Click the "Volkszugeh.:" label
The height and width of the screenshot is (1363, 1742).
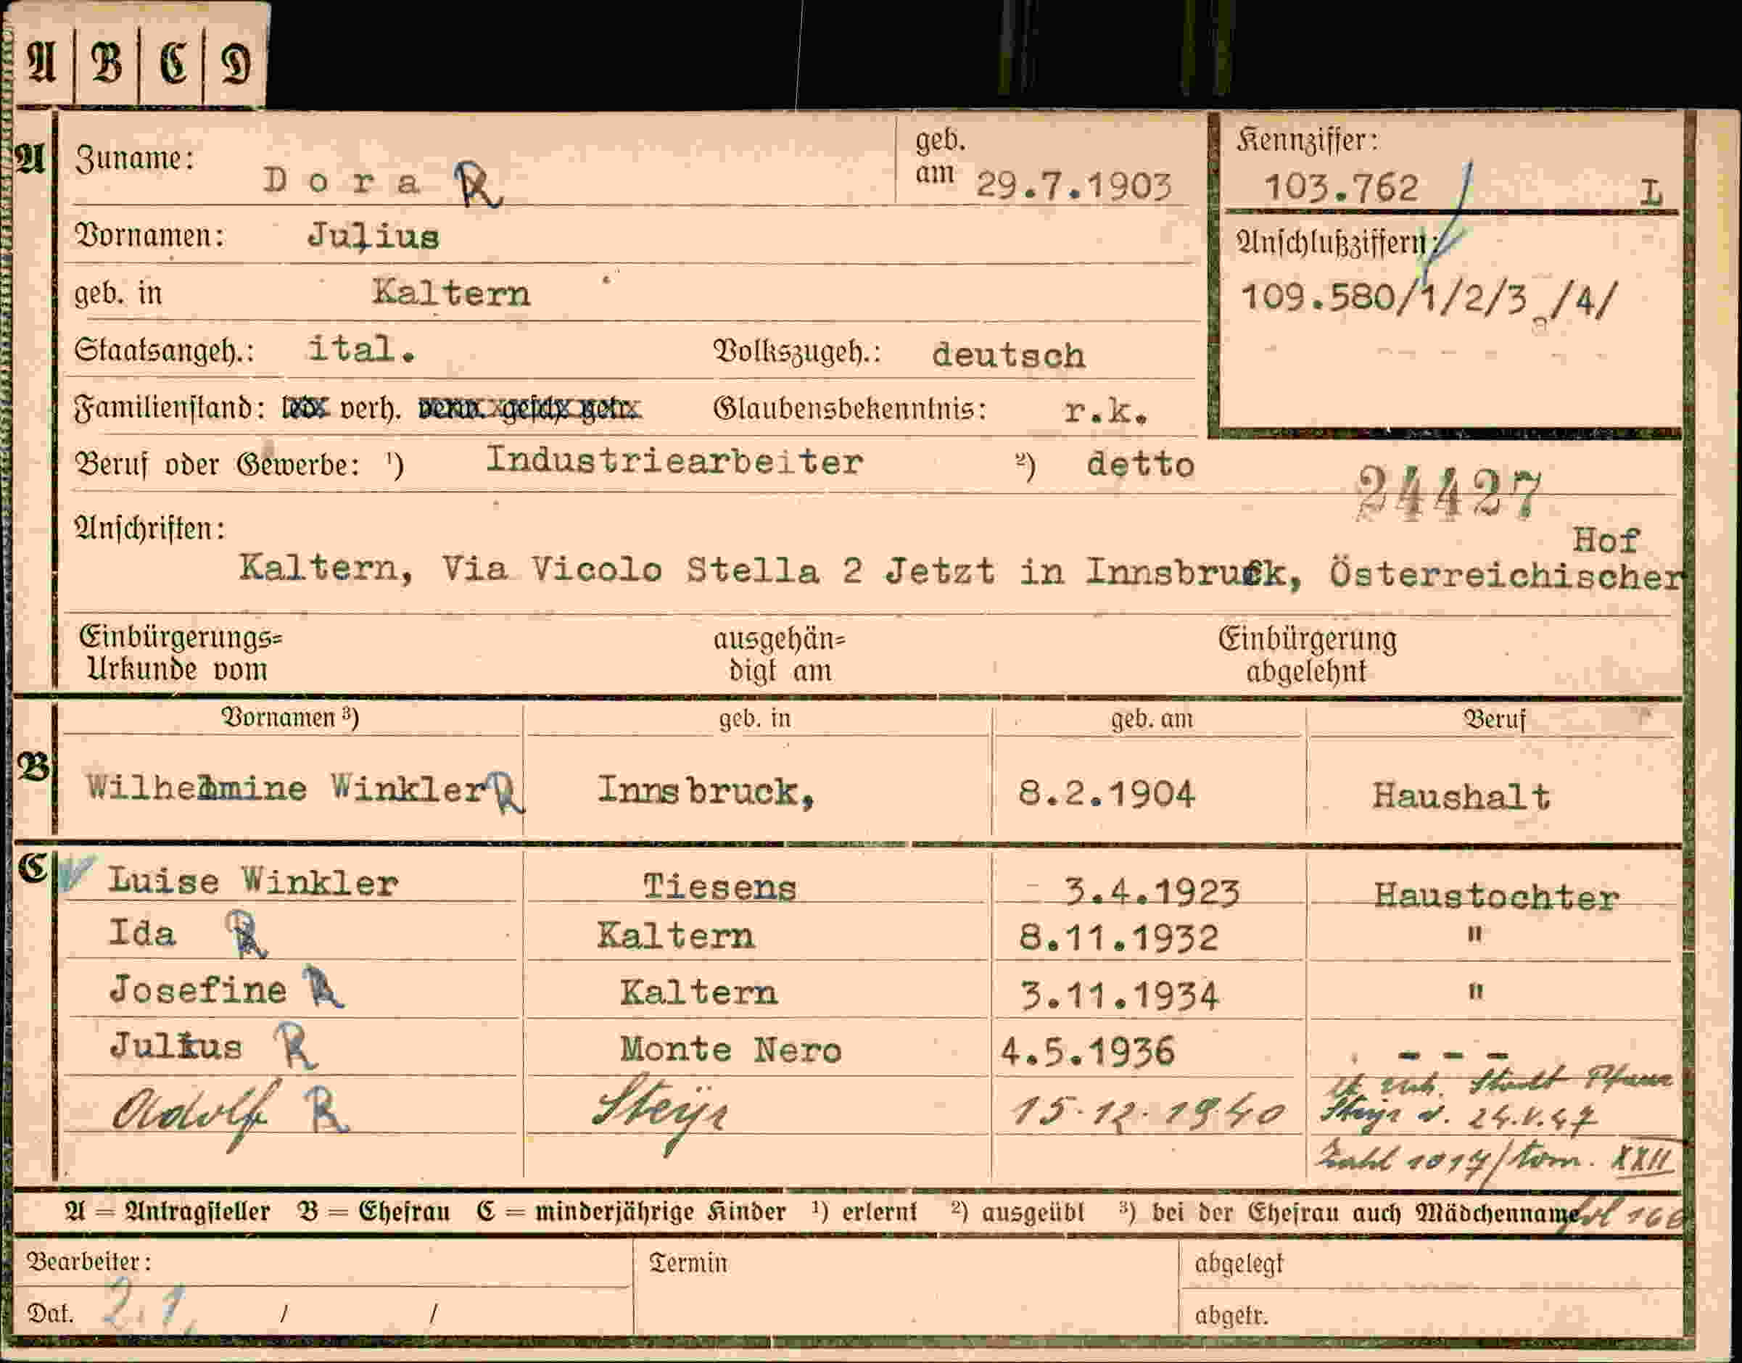pos(797,352)
